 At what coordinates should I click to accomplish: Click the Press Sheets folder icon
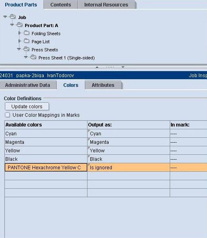coord(26,49)
